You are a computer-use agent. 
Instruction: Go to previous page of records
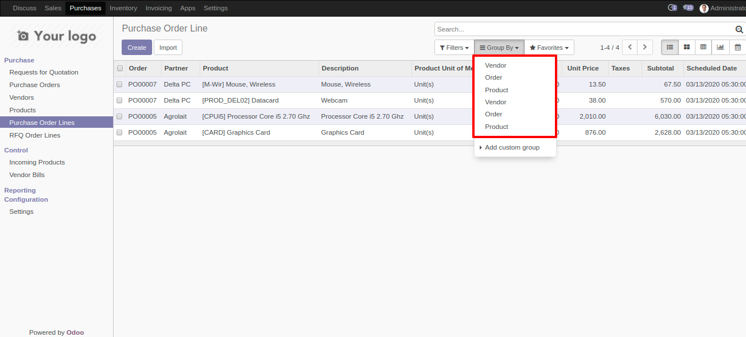coord(630,48)
